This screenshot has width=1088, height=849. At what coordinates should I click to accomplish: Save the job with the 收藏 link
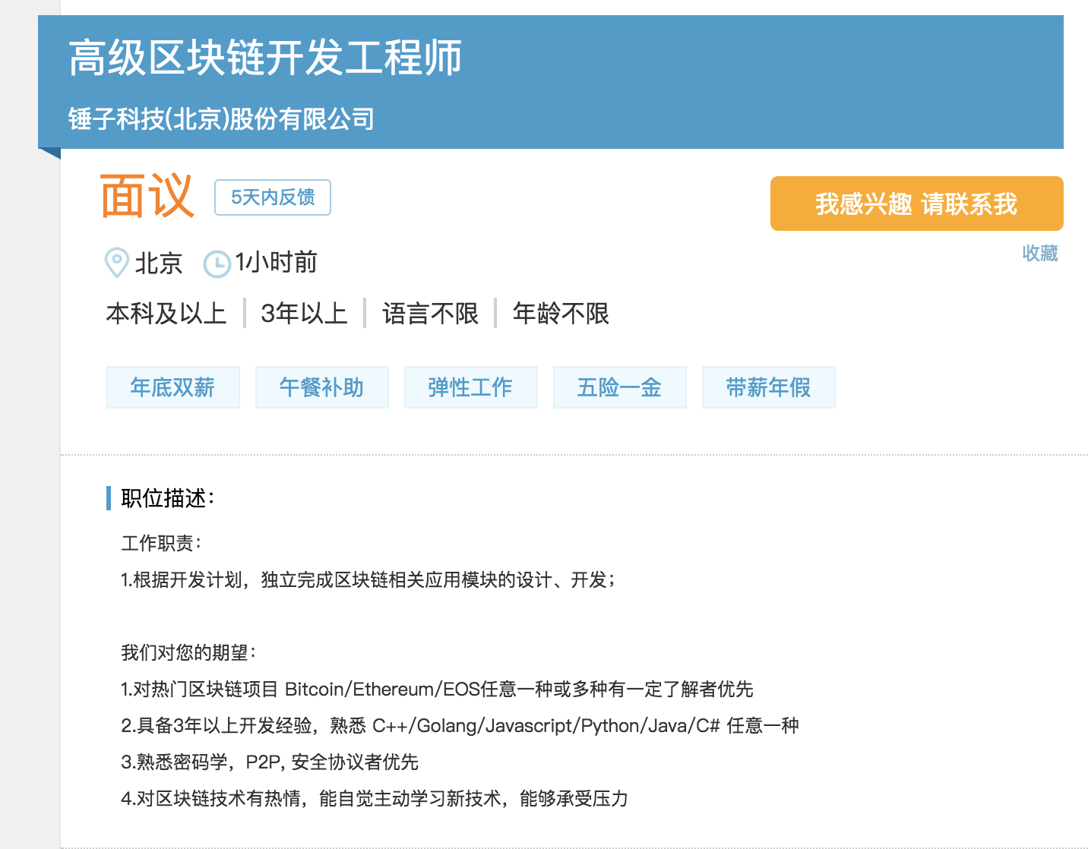coord(1039,253)
